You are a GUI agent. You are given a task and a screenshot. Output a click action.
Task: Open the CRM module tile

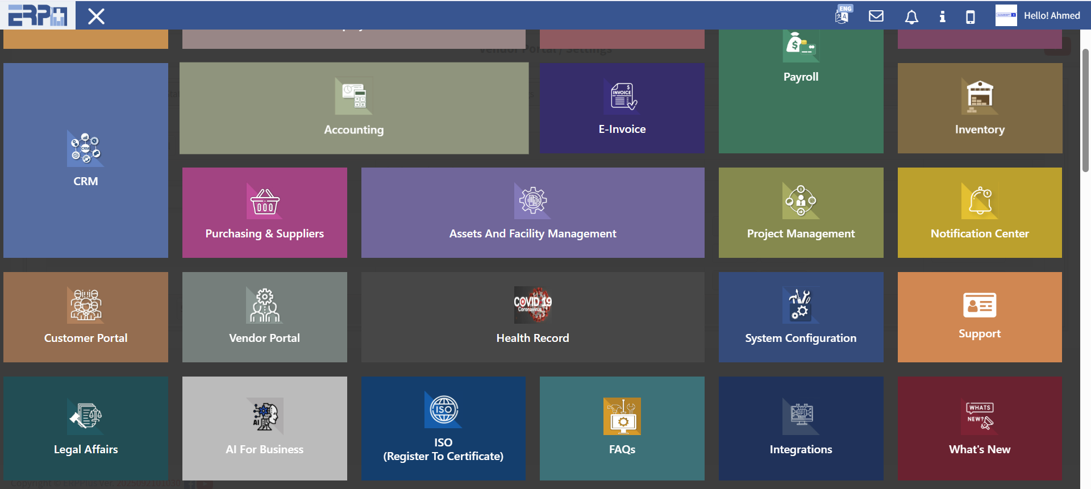pyautogui.click(x=86, y=160)
